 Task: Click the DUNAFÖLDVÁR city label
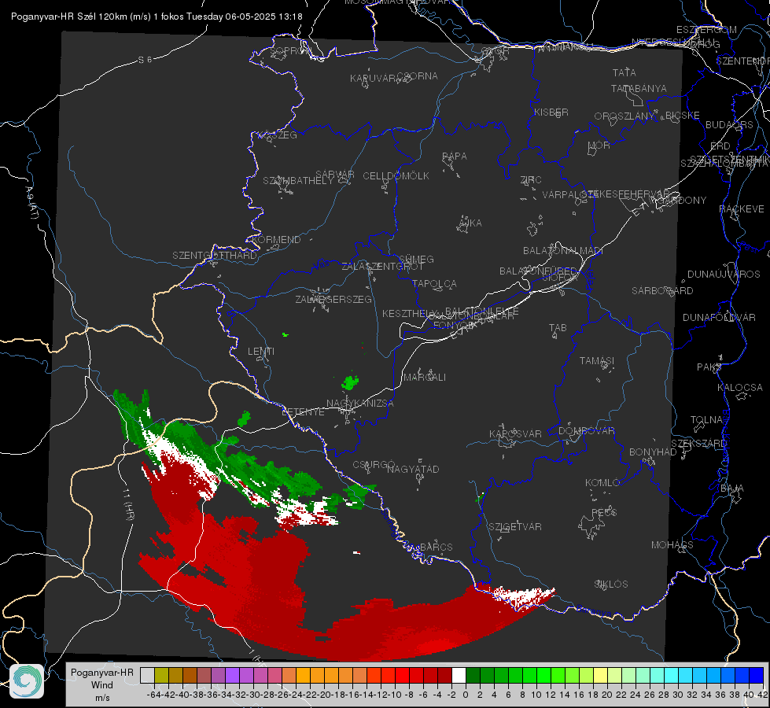(719, 318)
